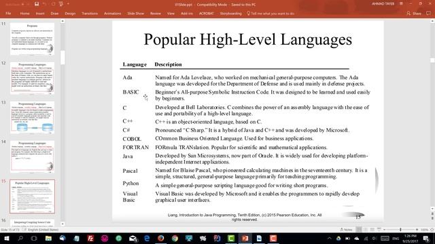Open the ACROBAT tab

[x=207, y=14]
